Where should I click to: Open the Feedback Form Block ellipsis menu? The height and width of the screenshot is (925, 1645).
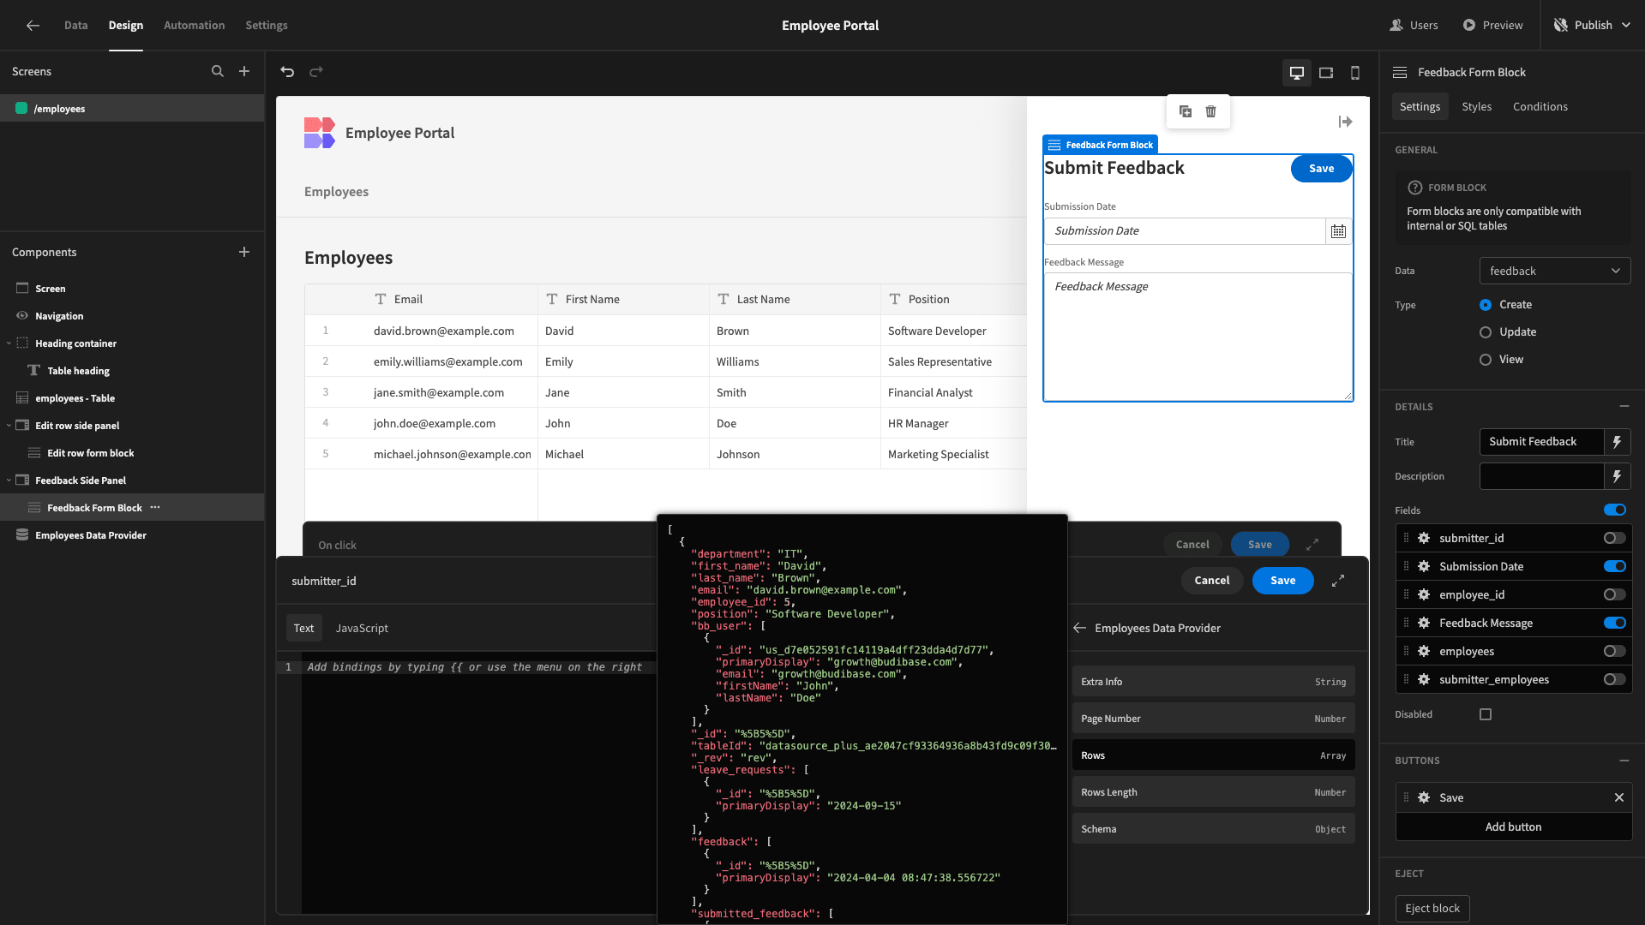point(155,508)
